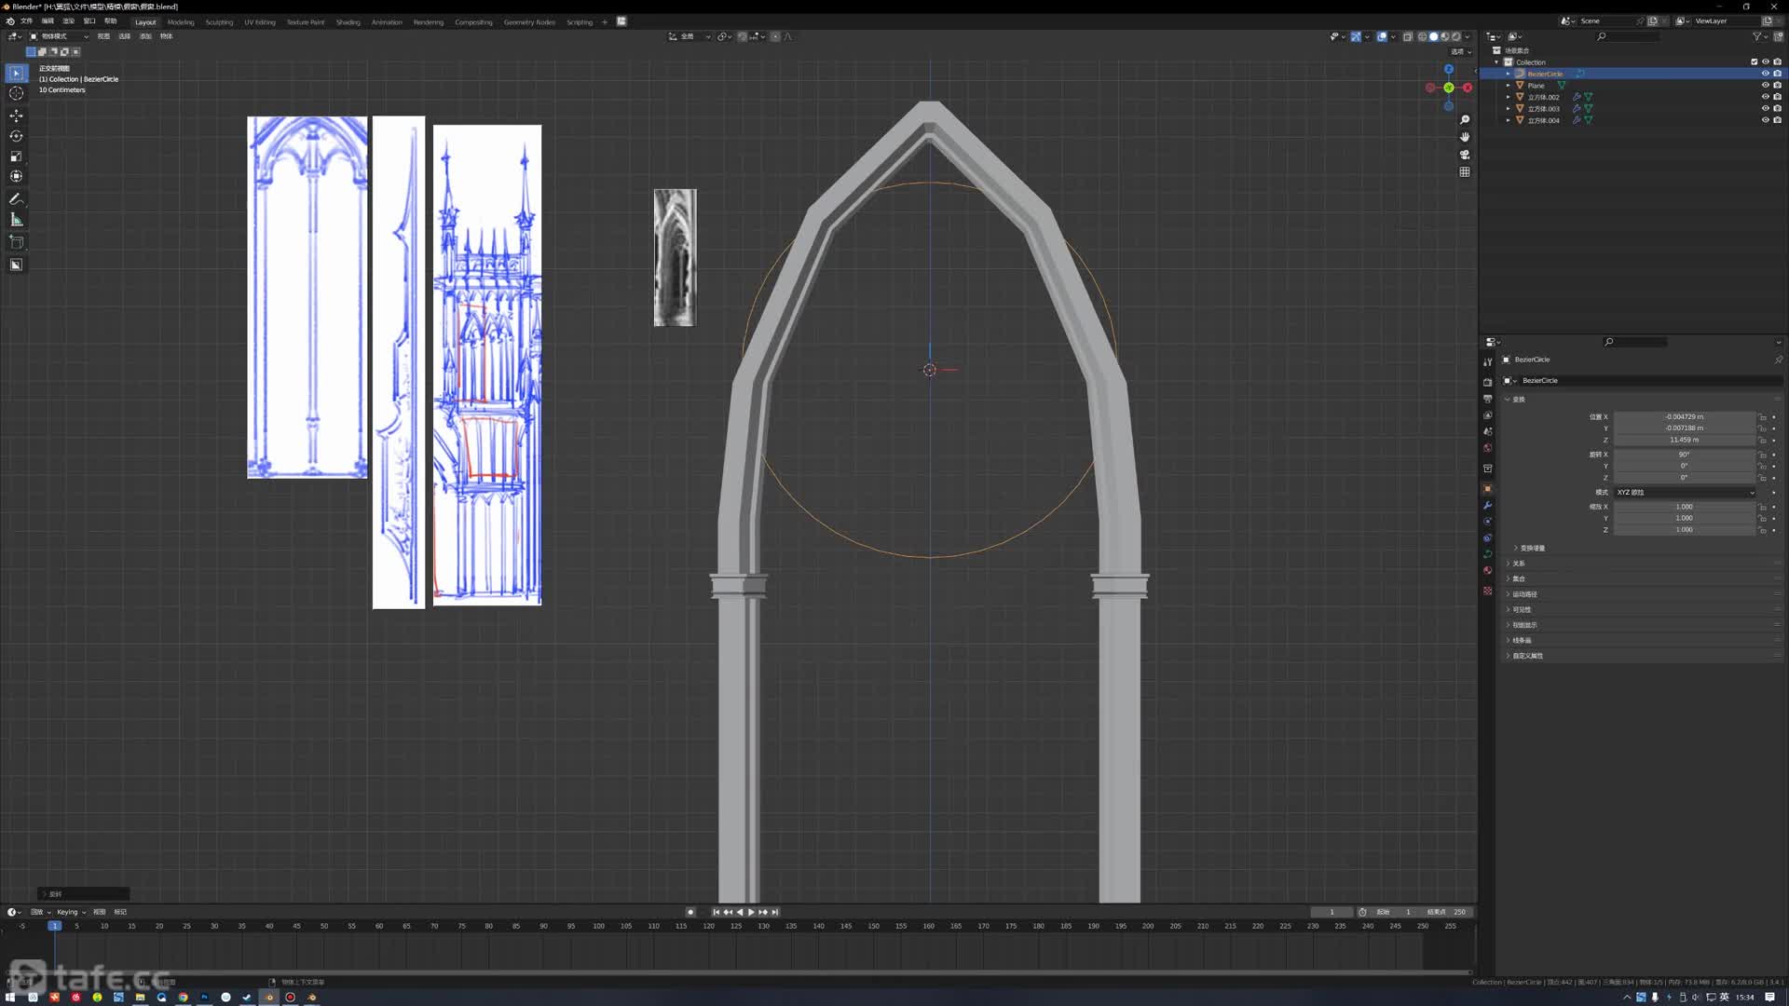This screenshot has width=1789, height=1006.
Task: Select the Select Box tool
Action: pos(16,73)
